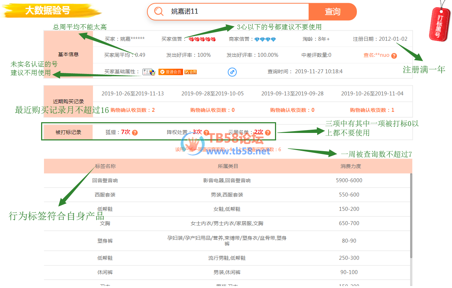Click the 250-300 spending value
The width and height of the screenshot is (452, 288).
pos(349,258)
